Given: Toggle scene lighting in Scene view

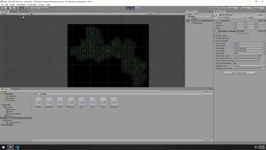Looking at the screenshot, I should (x=24, y=14).
